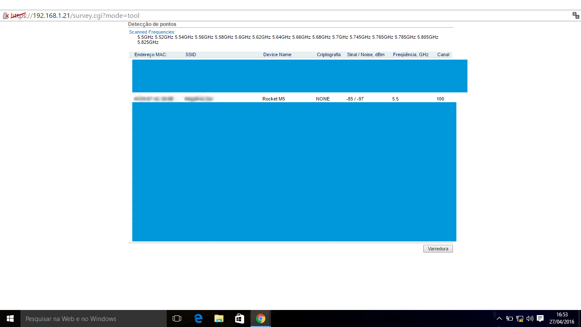Launch Microsoft Edge from the taskbar
The width and height of the screenshot is (581, 327).
coord(198,318)
